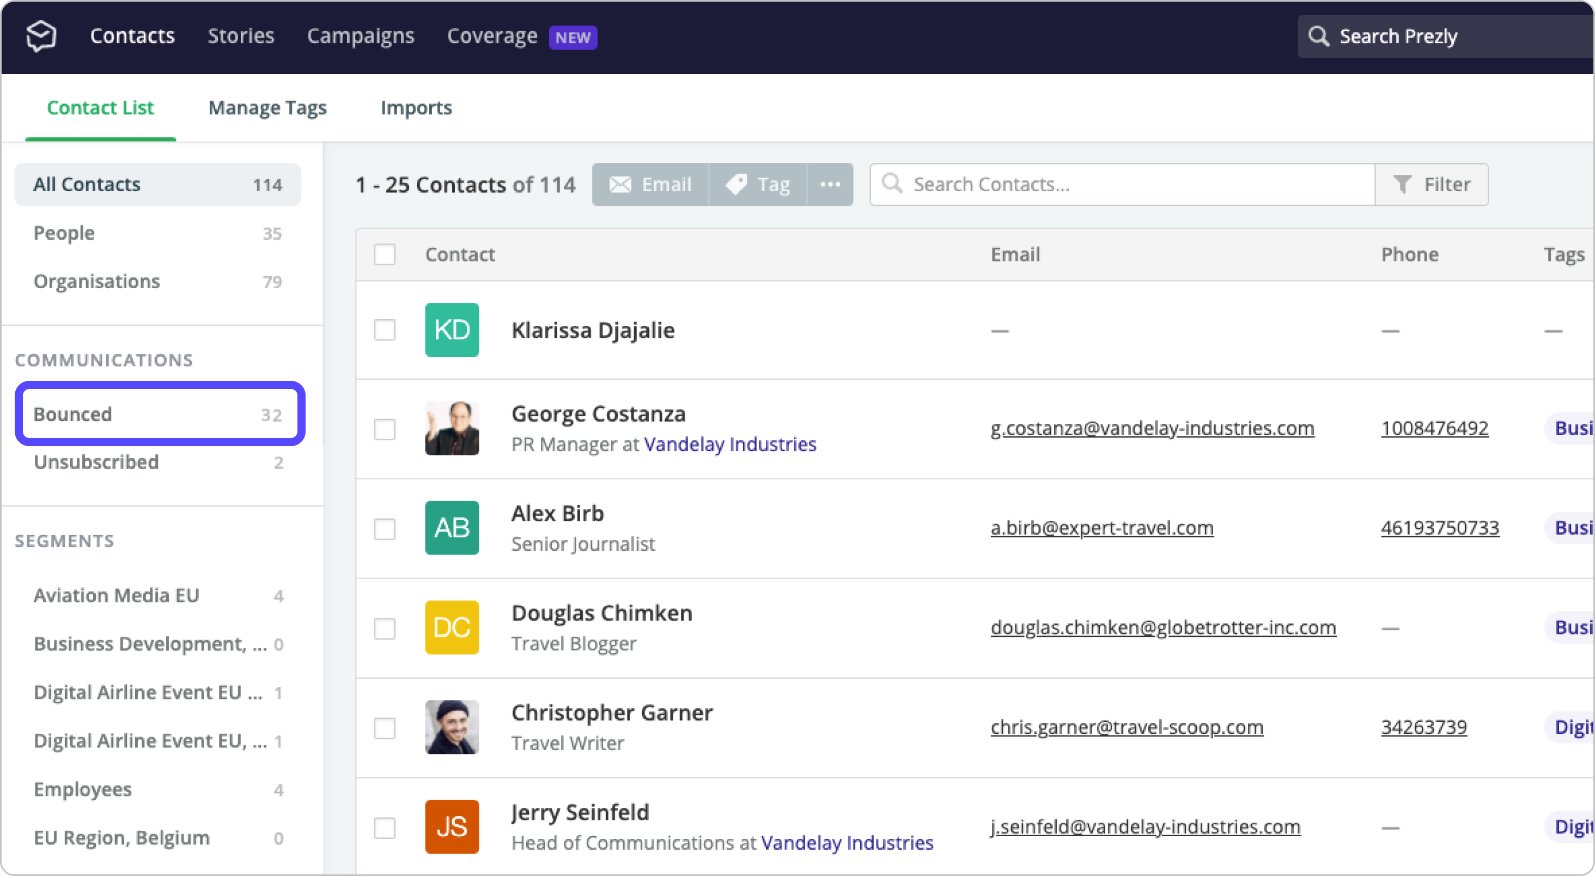1595x876 pixels.
Task: Switch to the Contact List tab
Action: pyautogui.click(x=100, y=108)
